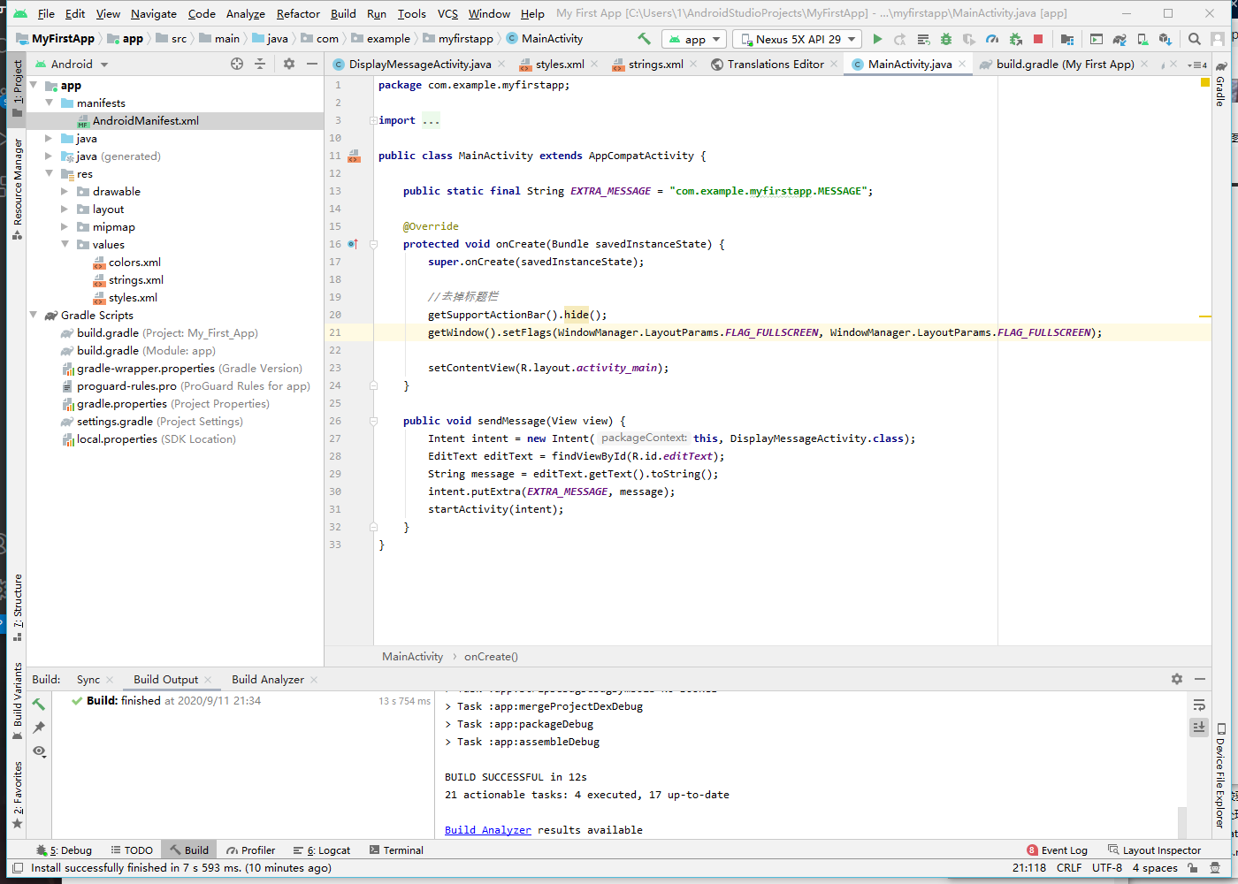
Task: Toggle the eye view options in Build panel
Action: (39, 751)
